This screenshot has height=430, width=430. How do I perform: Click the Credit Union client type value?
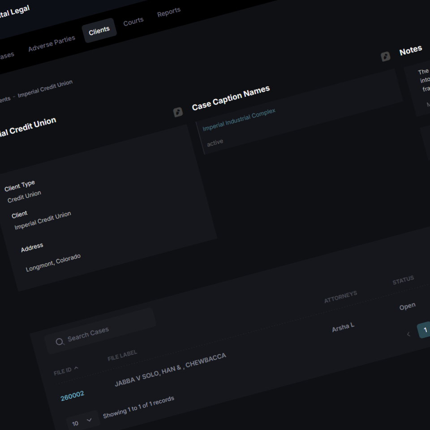pos(24,197)
